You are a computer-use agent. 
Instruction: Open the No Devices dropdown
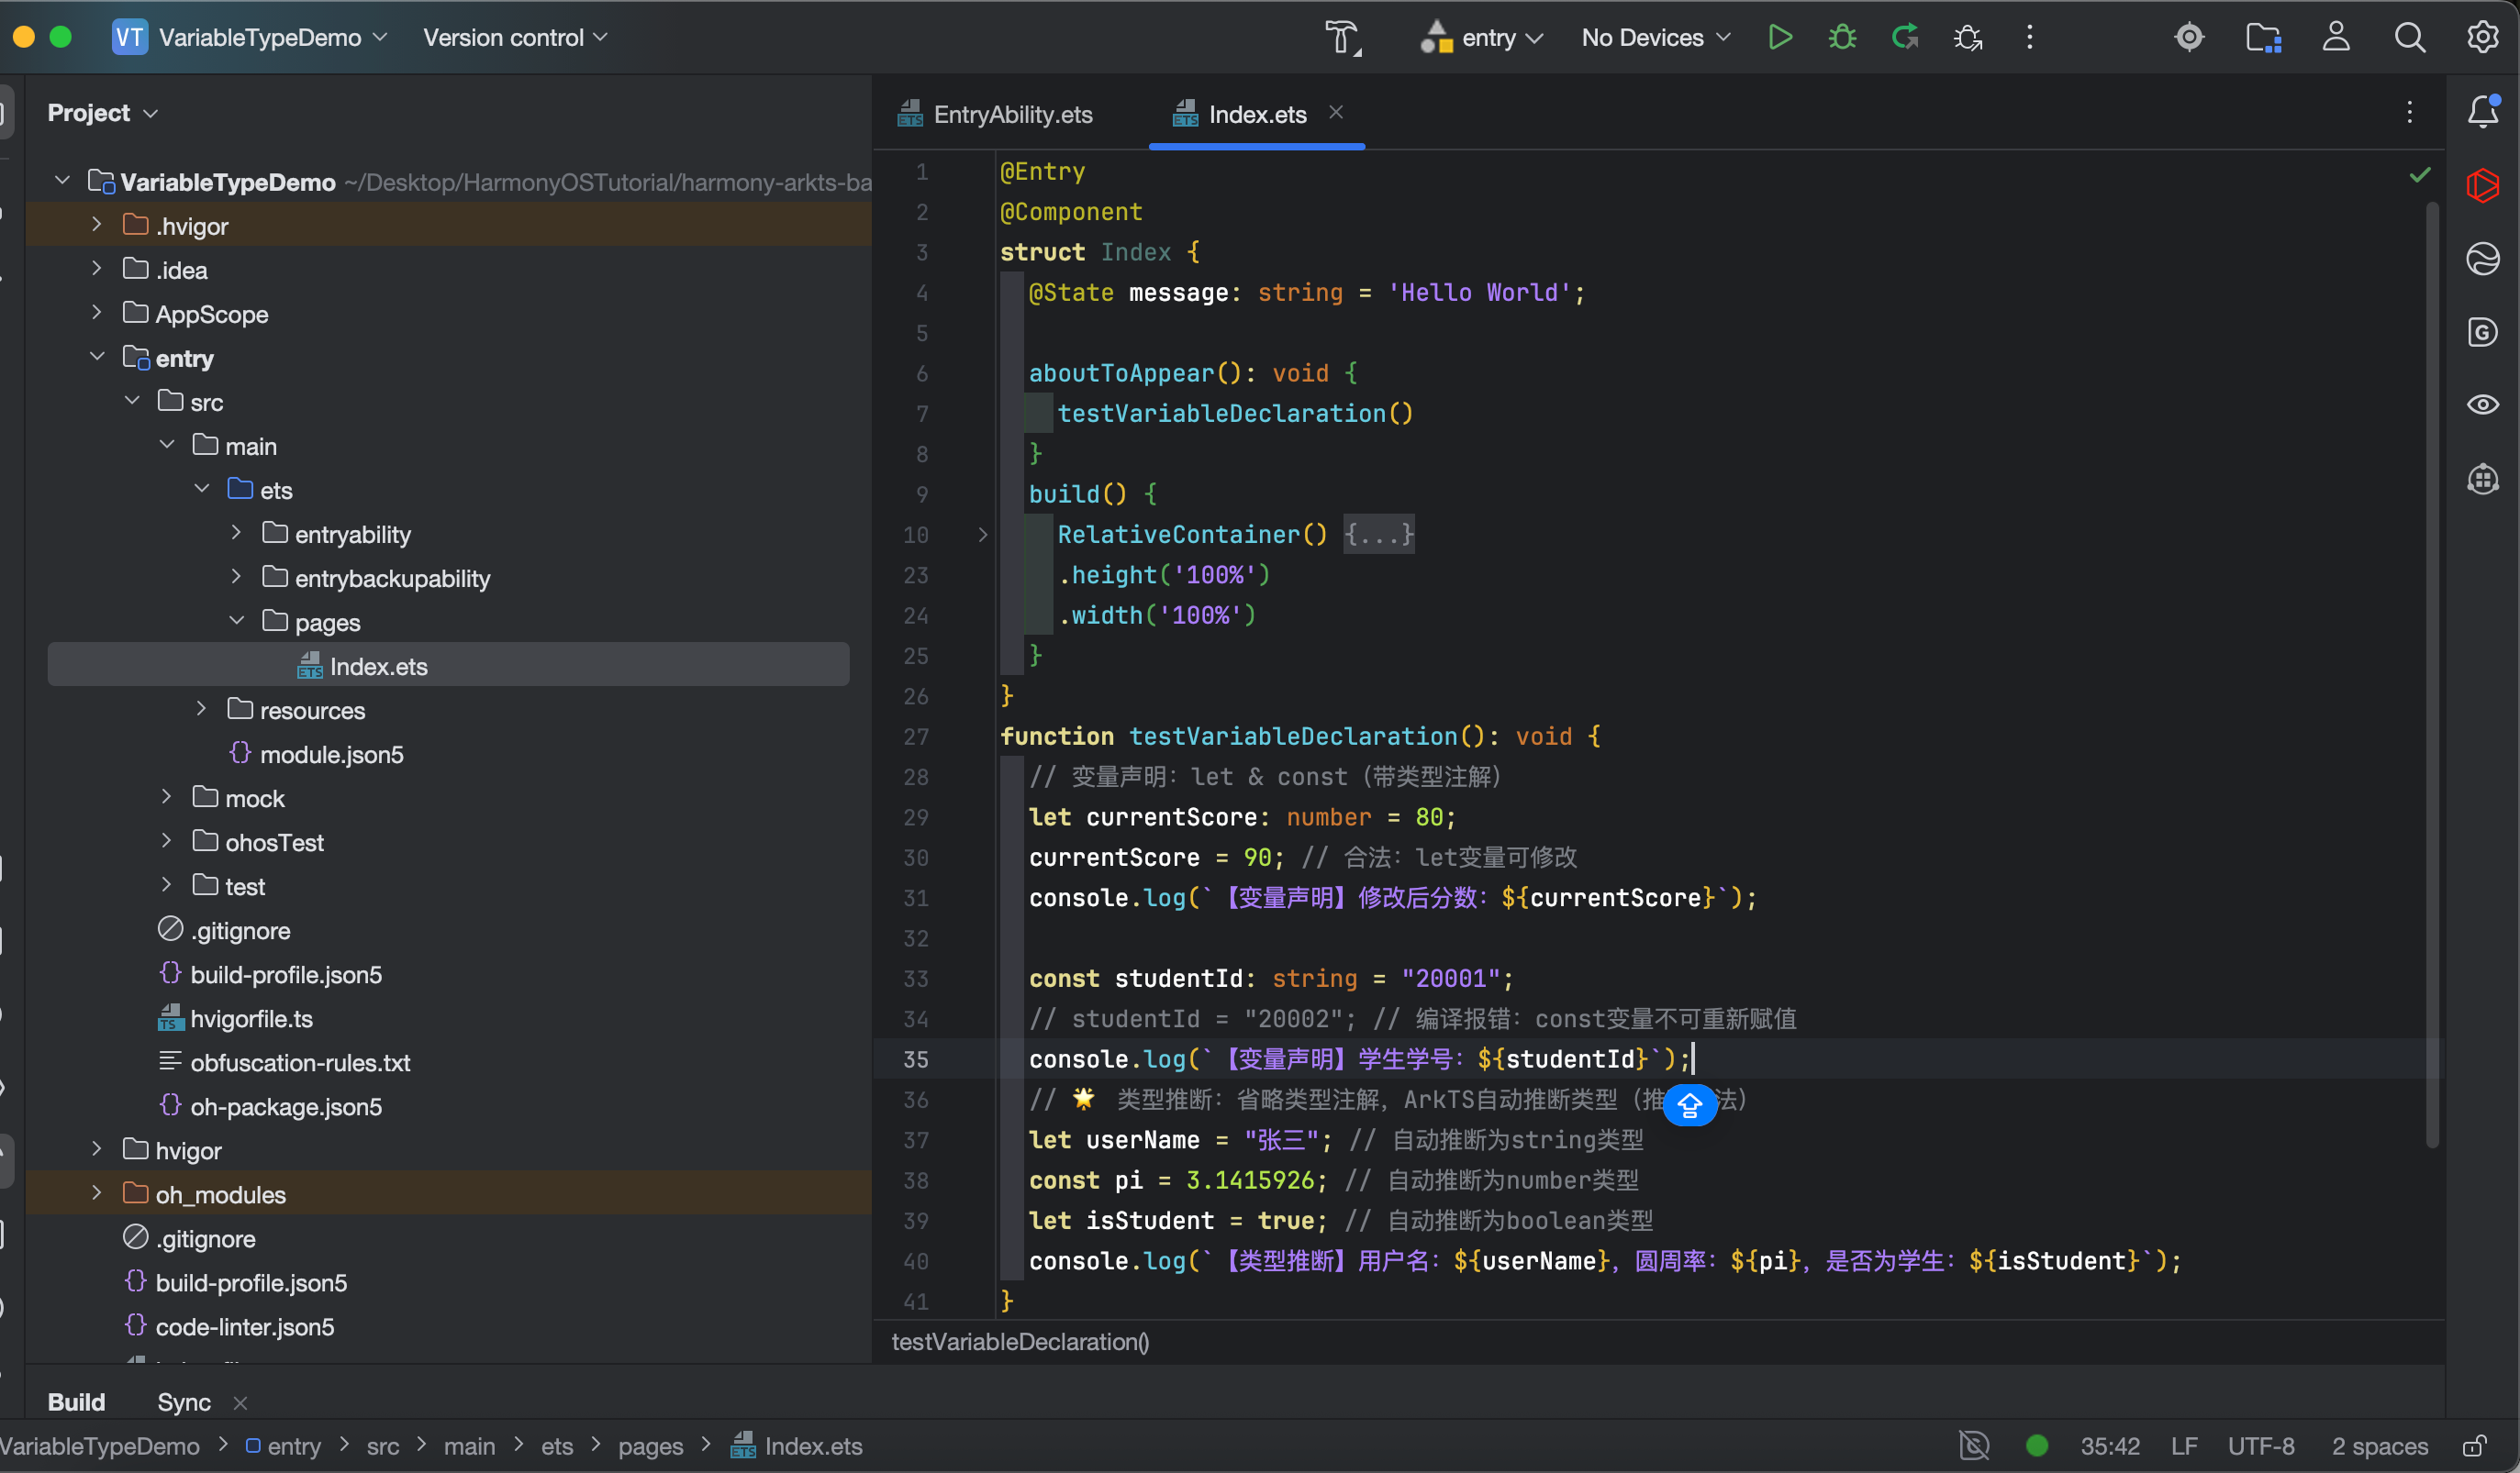(x=1655, y=38)
